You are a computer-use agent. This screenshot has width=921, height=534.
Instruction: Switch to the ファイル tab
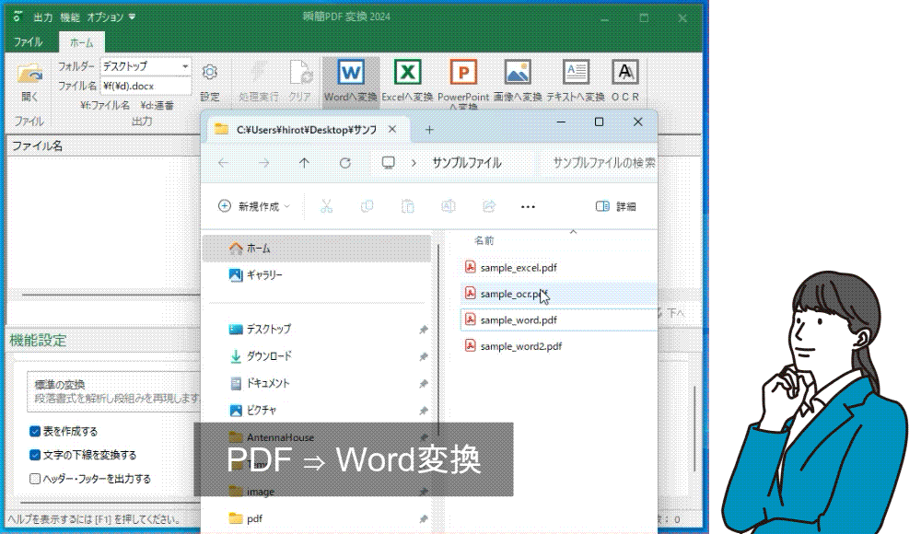click(x=29, y=41)
